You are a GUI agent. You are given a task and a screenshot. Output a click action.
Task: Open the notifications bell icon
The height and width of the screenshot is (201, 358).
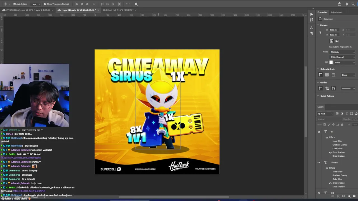[x=347, y=4]
